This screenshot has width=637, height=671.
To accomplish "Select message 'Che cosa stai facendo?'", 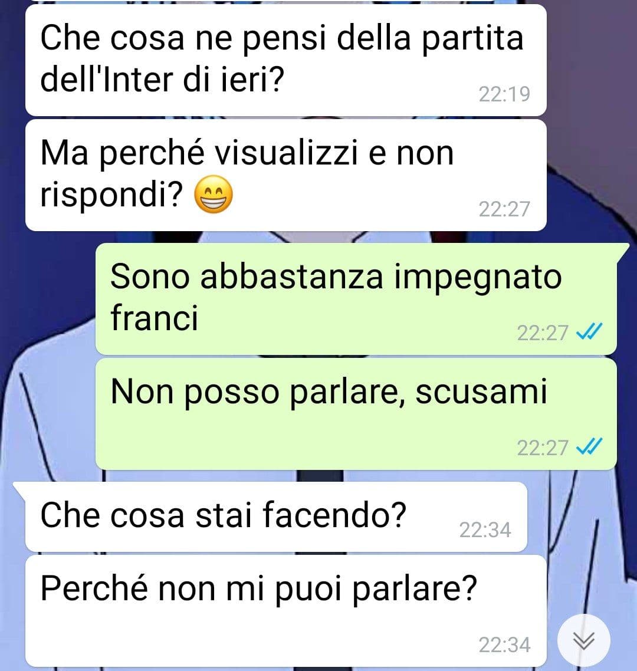I will [276, 517].
